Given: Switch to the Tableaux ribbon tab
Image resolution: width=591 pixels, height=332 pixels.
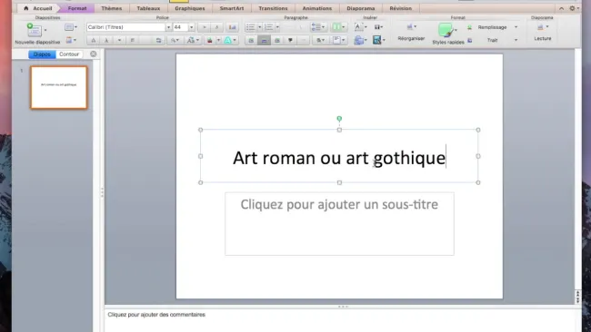Looking at the screenshot, I should (148, 8).
